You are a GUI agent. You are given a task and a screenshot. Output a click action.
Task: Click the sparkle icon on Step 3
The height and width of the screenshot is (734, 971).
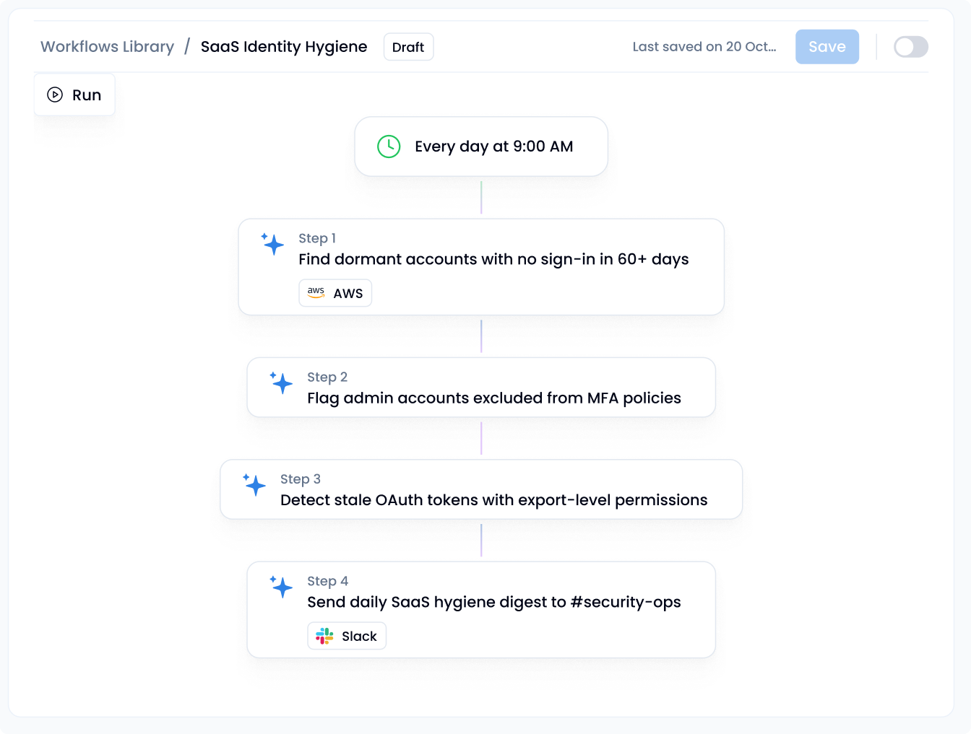tap(254, 485)
